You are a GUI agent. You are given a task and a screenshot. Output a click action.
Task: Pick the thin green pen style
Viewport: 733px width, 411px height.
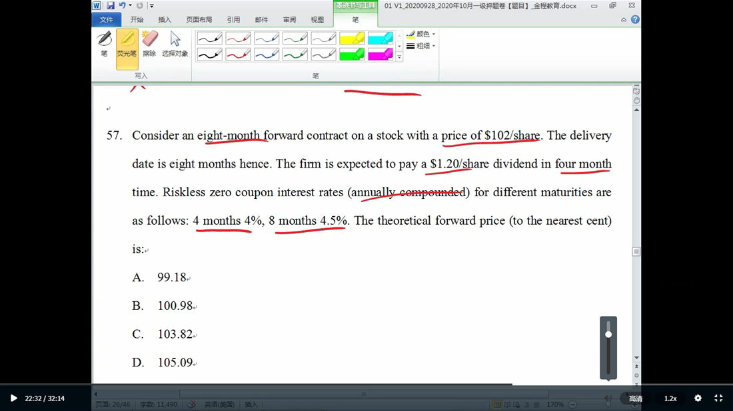click(x=295, y=39)
